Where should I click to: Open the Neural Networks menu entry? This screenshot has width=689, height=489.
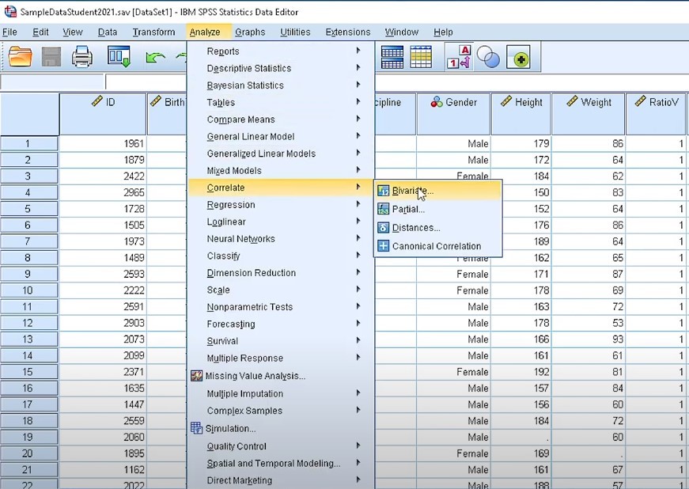(282, 239)
